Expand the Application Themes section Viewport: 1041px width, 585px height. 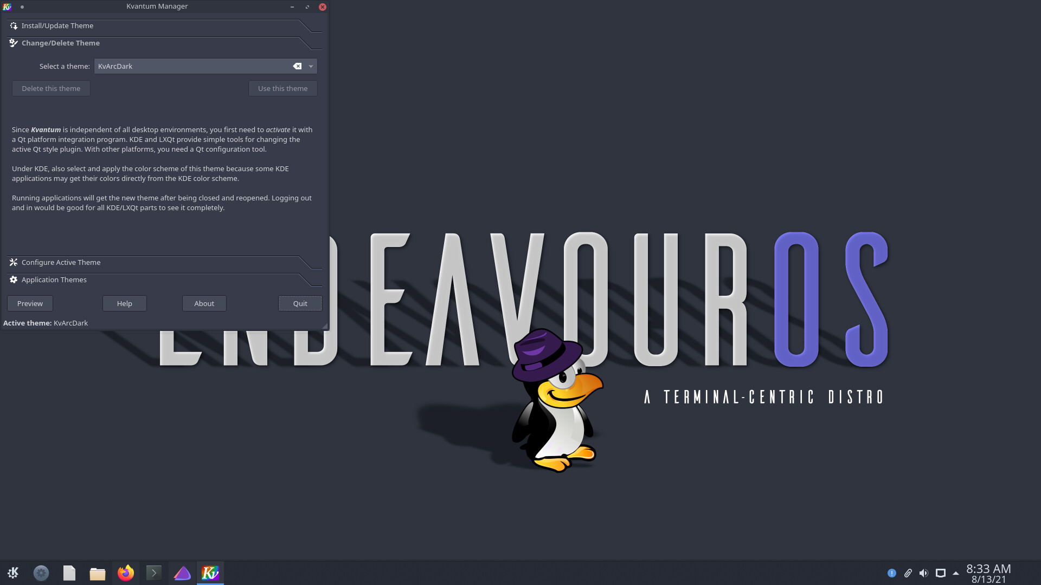[54, 279]
